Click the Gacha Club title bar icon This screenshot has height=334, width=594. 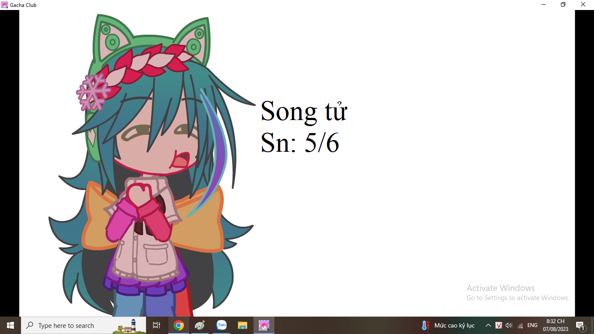[x=5, y=5]
